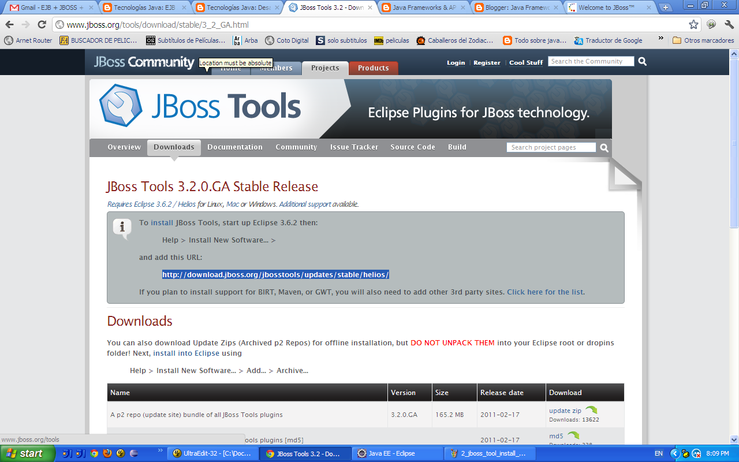Click the Cool Stuff link
This screenshot has width=739, height=462.
[526, 62]
